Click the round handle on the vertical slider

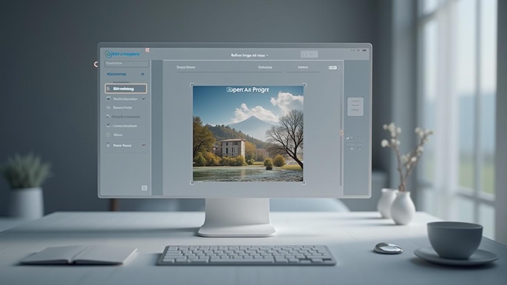coord(341,132)
